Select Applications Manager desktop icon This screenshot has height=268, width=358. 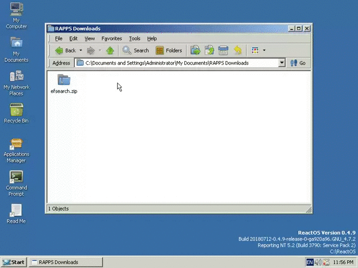point(16,150)
